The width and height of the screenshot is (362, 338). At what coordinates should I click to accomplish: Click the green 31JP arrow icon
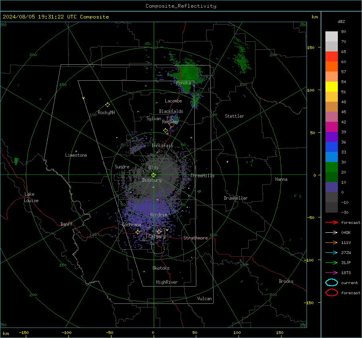[331, 262]
